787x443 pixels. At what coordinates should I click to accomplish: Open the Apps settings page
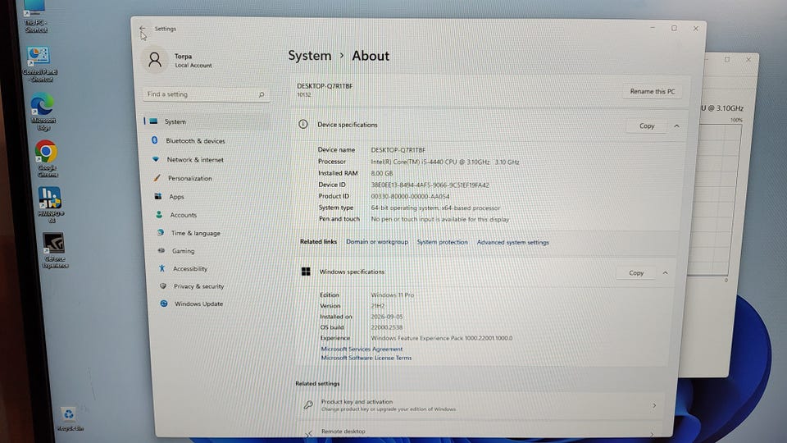(177, 197)
